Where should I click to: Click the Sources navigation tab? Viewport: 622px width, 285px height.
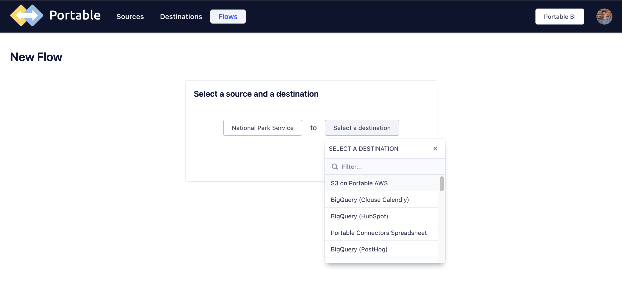(x=130, y=16)
